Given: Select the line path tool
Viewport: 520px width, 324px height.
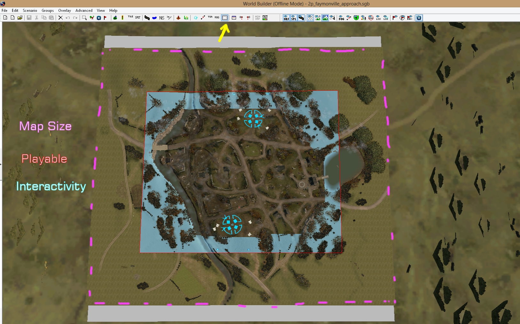Looking at the screenshot, I should click(203, 18).
